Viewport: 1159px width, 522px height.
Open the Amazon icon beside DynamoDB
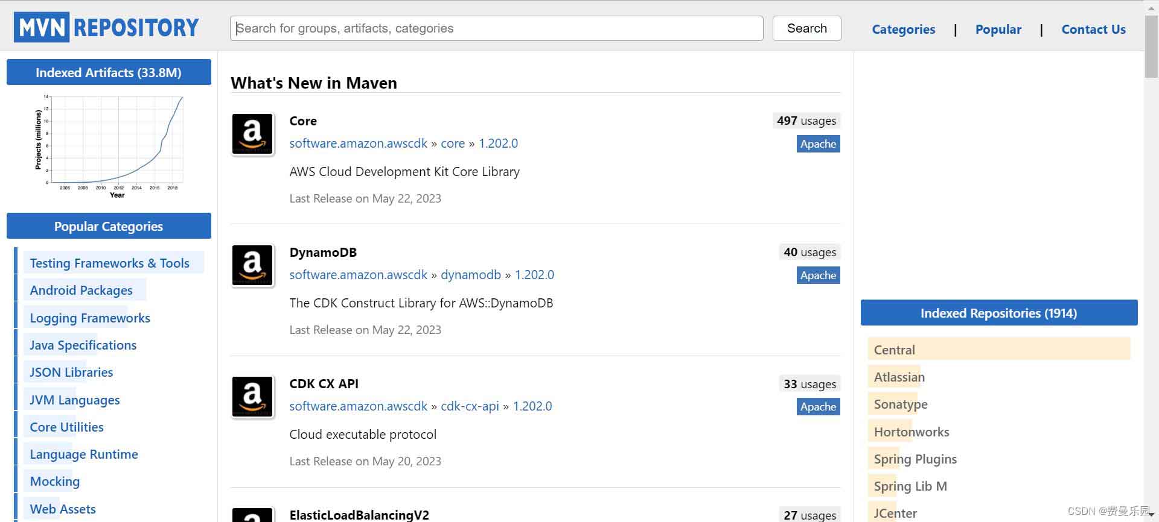[253, 265]
